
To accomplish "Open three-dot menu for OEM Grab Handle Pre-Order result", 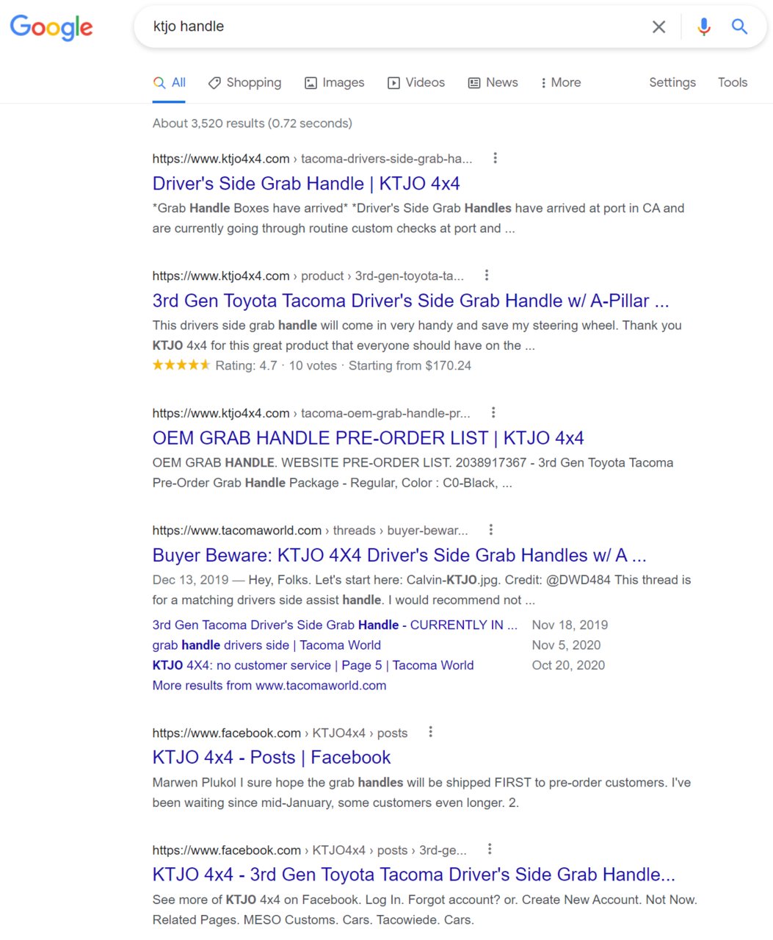I will (x=493, y=413).
